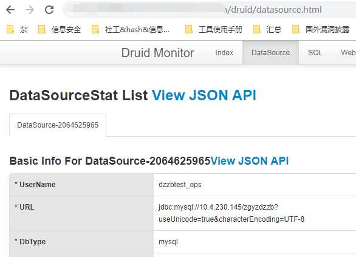The height and width of the screenshot is (257, 356).
Task: Select the DataSource-2064625965 tab
Action: point(58,125)
